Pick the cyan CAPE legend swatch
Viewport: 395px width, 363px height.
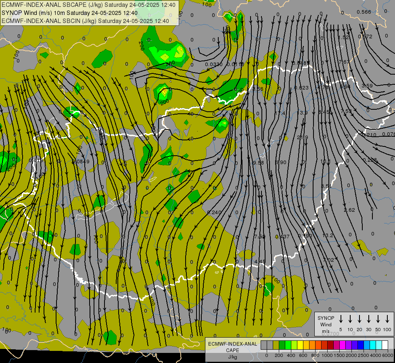pyautogui.click(x=372, y=345)
